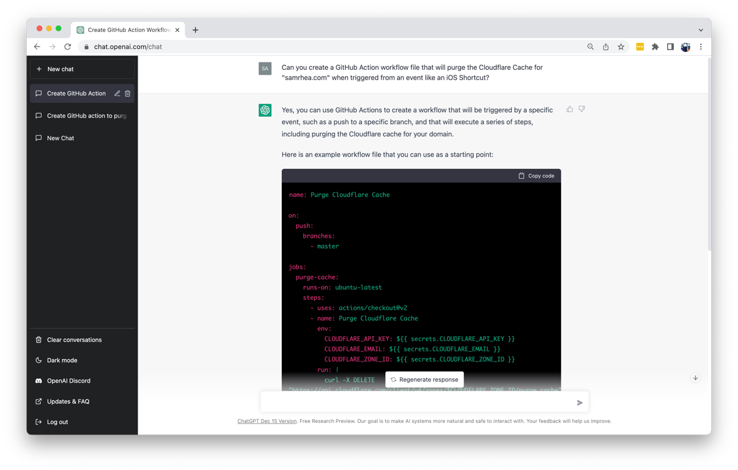
Task: Start a New chat from the sidebar
Action: (x=82, y=69)
